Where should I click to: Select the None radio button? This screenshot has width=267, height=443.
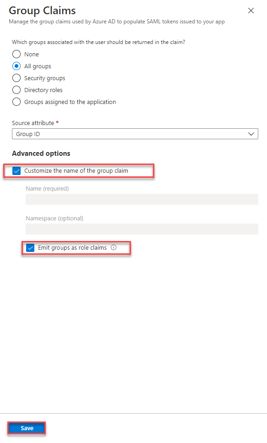(16, 54)
